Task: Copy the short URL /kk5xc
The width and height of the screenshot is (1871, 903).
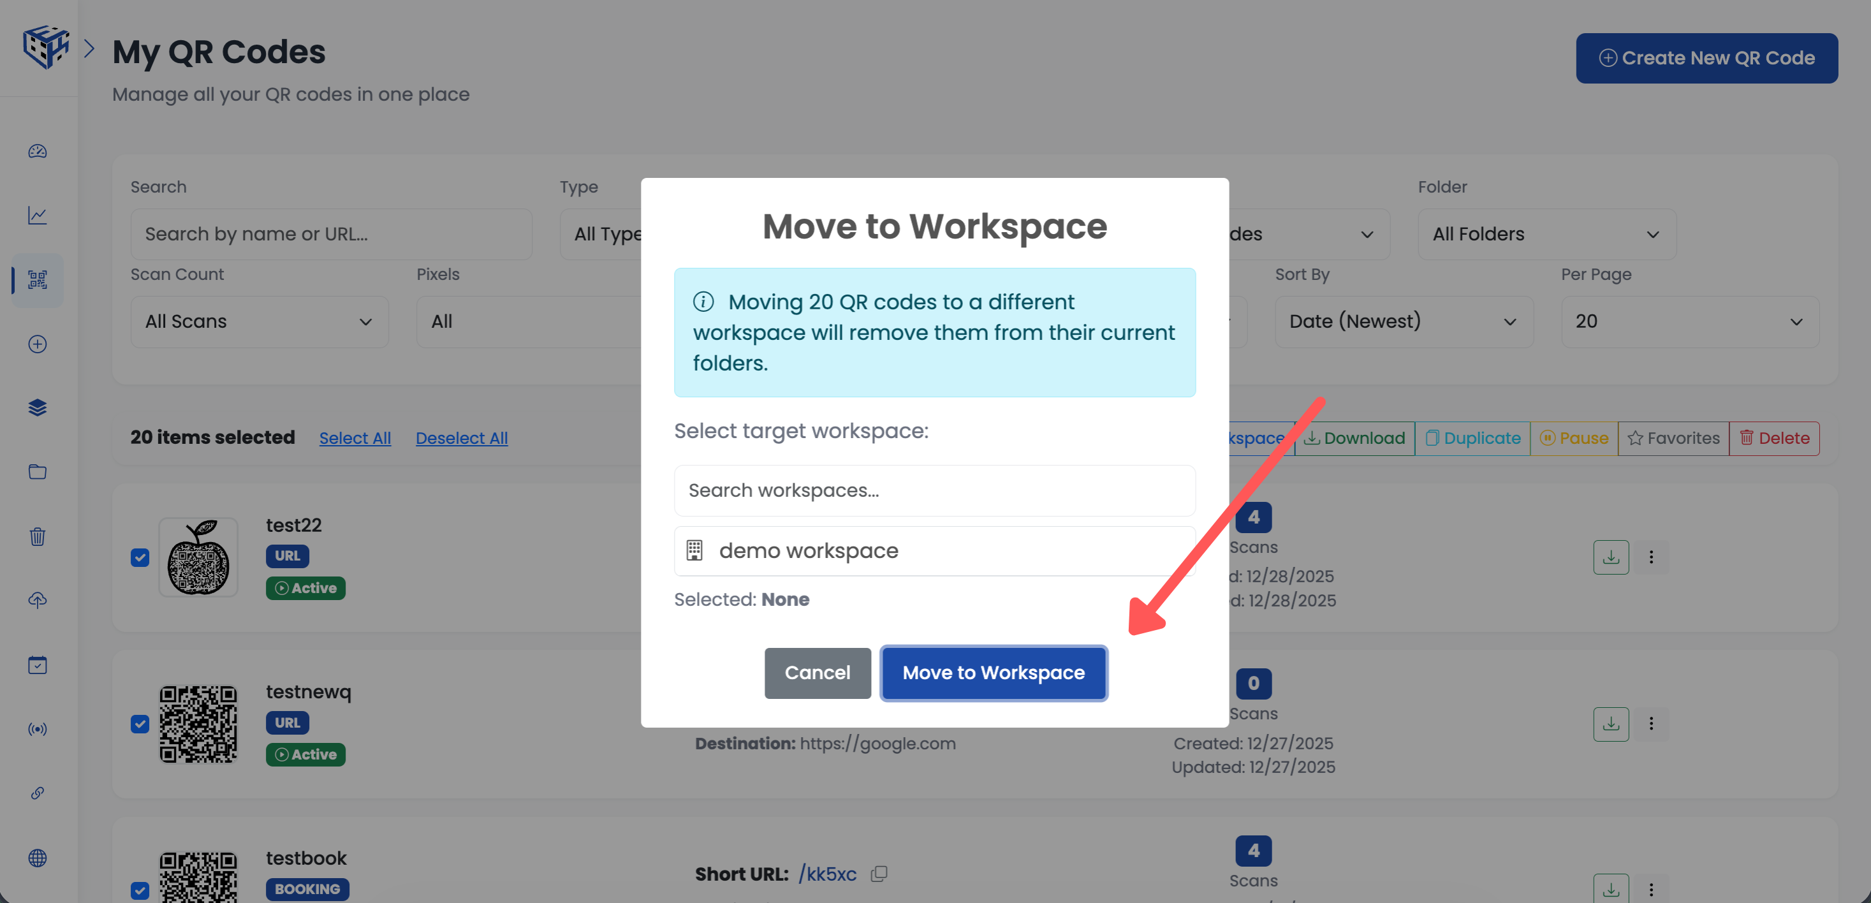Action: coord(879,874)
